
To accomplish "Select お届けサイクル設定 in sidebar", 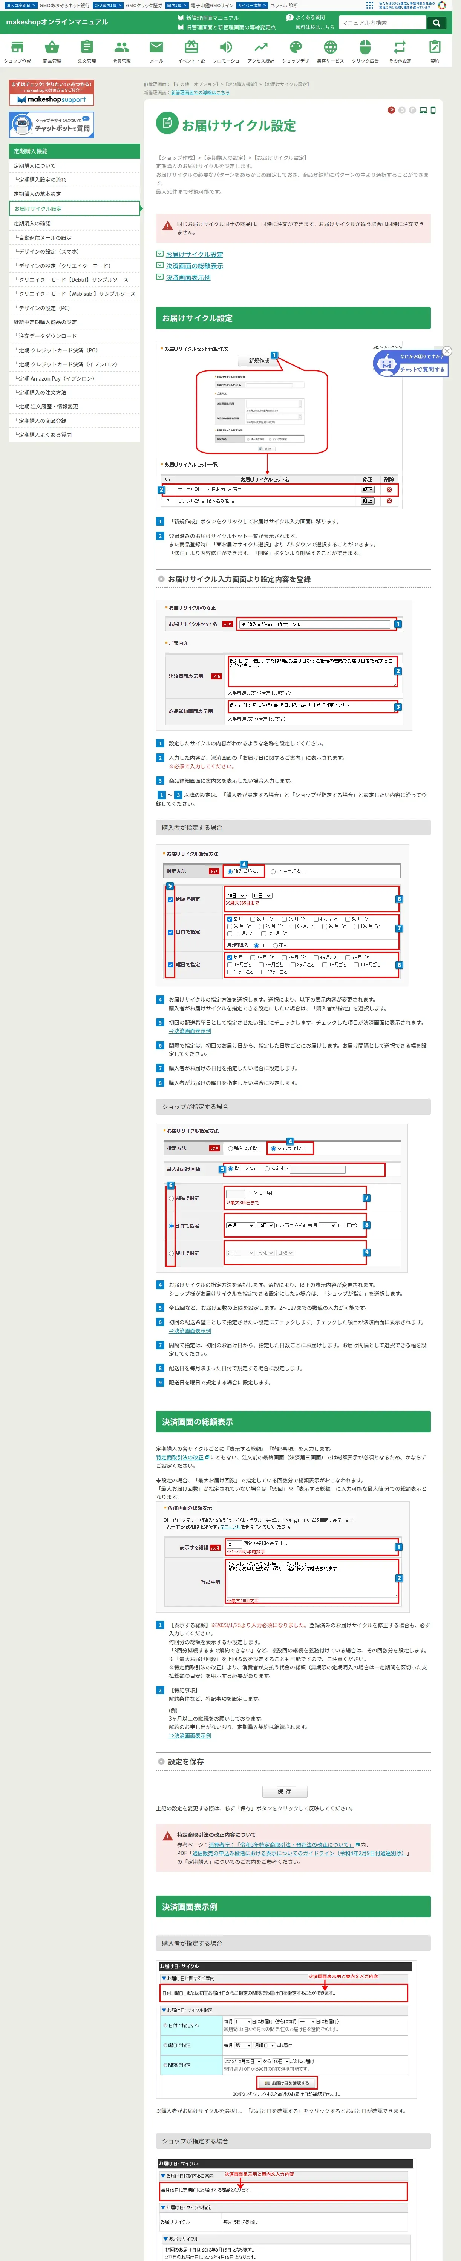I will tap(75, 209).
